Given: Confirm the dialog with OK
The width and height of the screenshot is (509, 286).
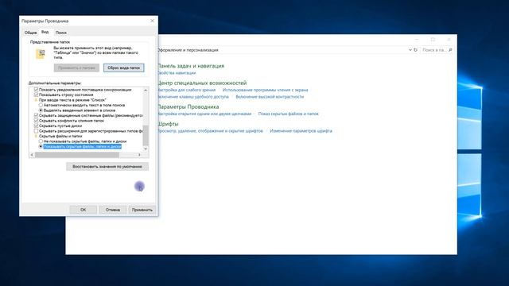Looking at the screenshot, I should (83, 210).
